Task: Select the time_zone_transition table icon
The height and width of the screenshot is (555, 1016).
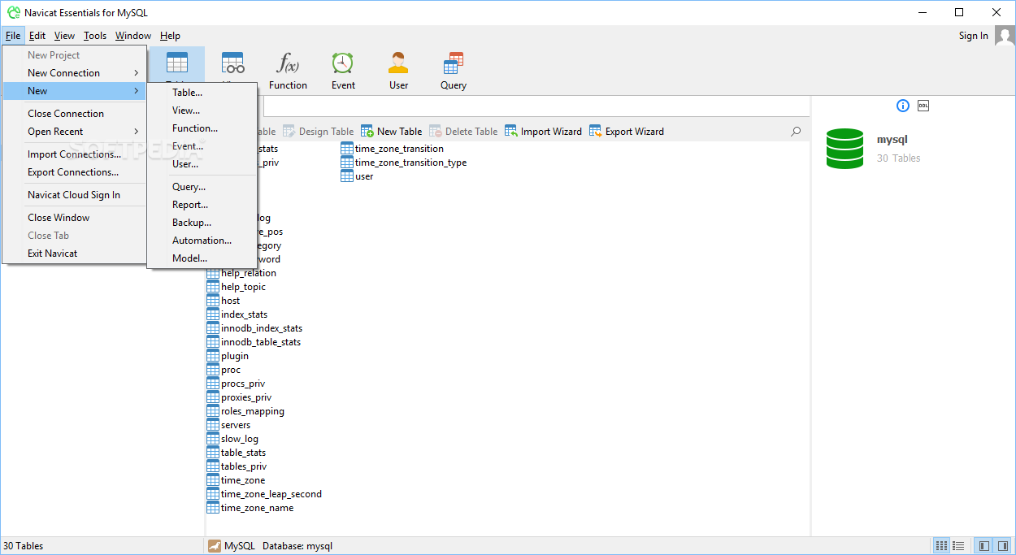Action: (x=347, y=149)
